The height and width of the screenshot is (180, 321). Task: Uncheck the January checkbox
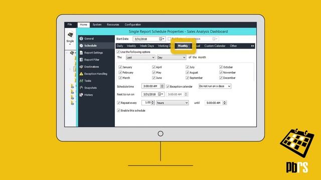[x=120, y=67]
